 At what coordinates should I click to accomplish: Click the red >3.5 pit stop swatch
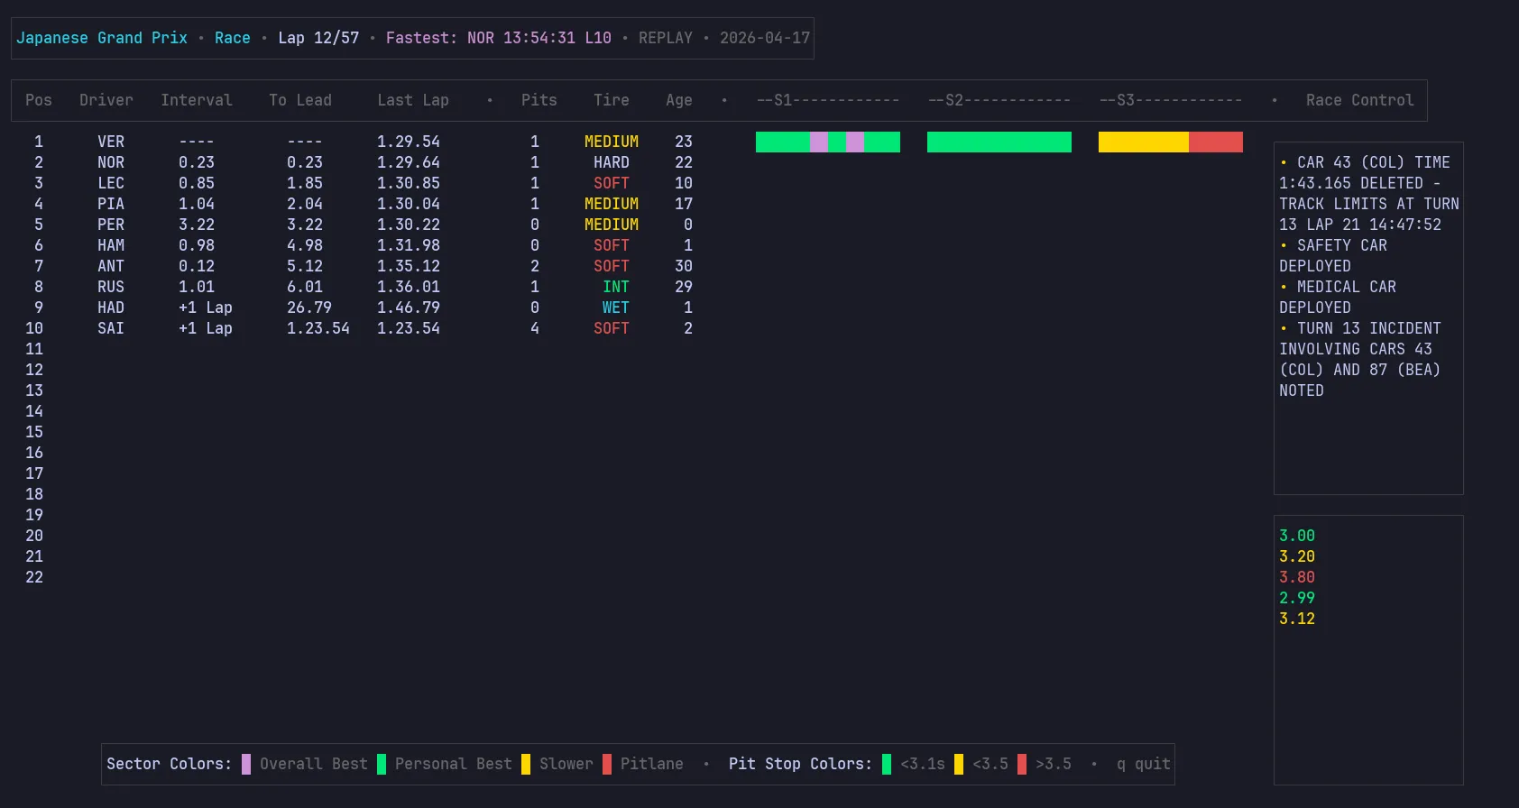tap(1022, 764)
